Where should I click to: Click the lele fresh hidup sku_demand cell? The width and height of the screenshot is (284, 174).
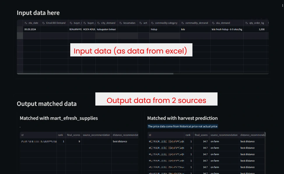click(x=227, y=29)
